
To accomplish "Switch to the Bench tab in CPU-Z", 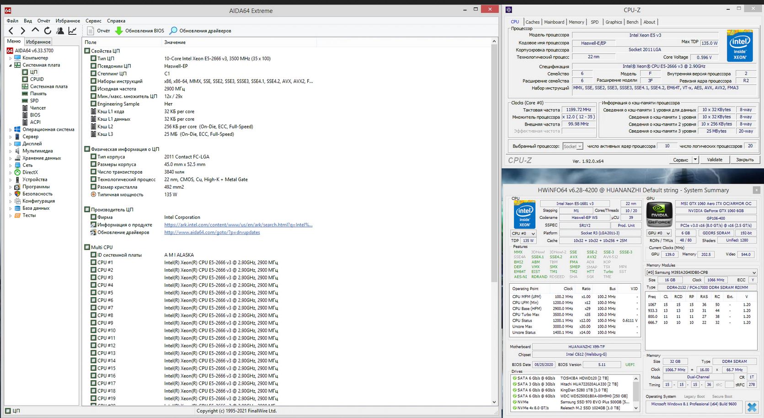I will [632, 22].
